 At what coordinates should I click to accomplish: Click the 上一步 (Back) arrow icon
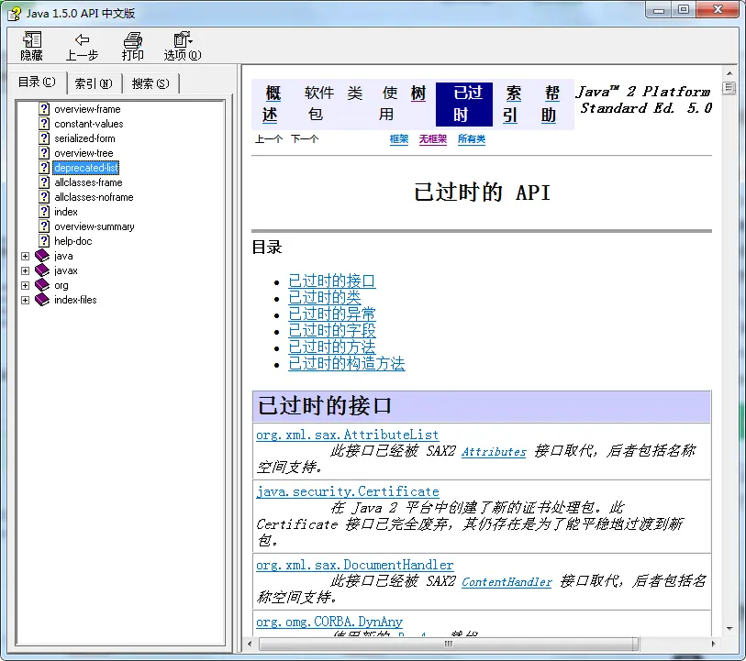pyautogui.click(x=82, y=40)
